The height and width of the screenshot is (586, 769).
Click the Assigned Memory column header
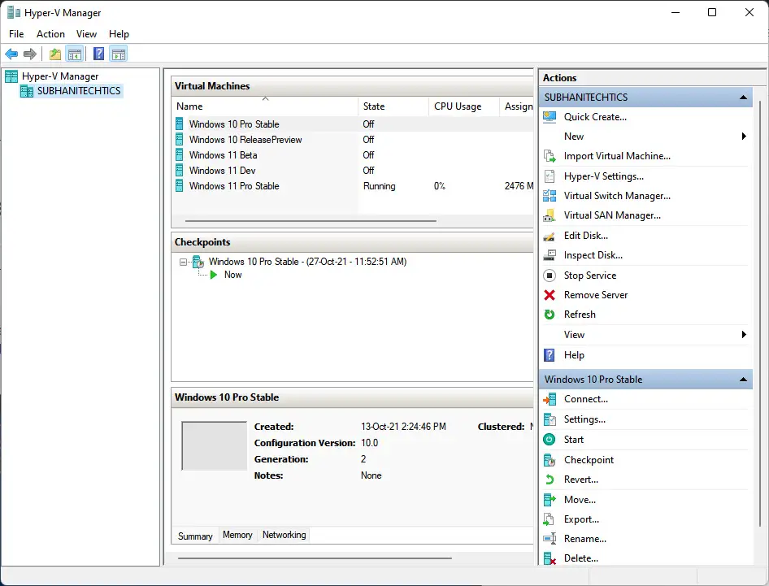click(x=518, y=106)
